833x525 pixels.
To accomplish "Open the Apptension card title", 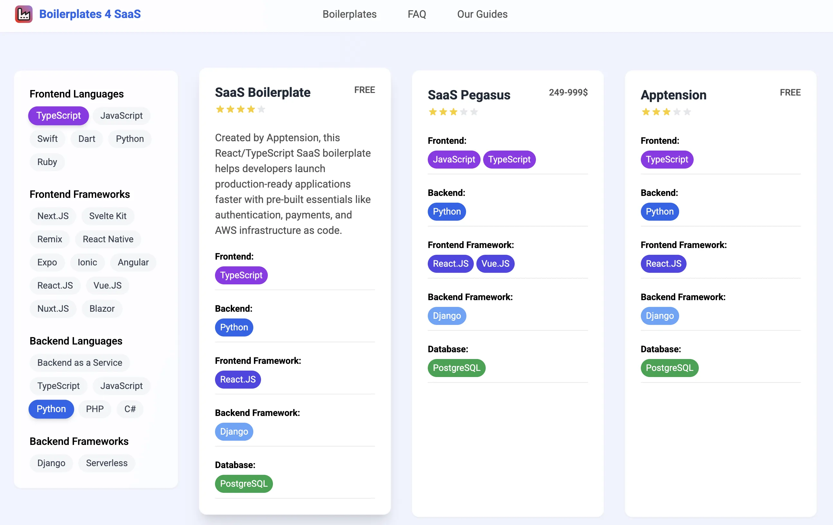I will pyautogui.click(x=673, y=95).
